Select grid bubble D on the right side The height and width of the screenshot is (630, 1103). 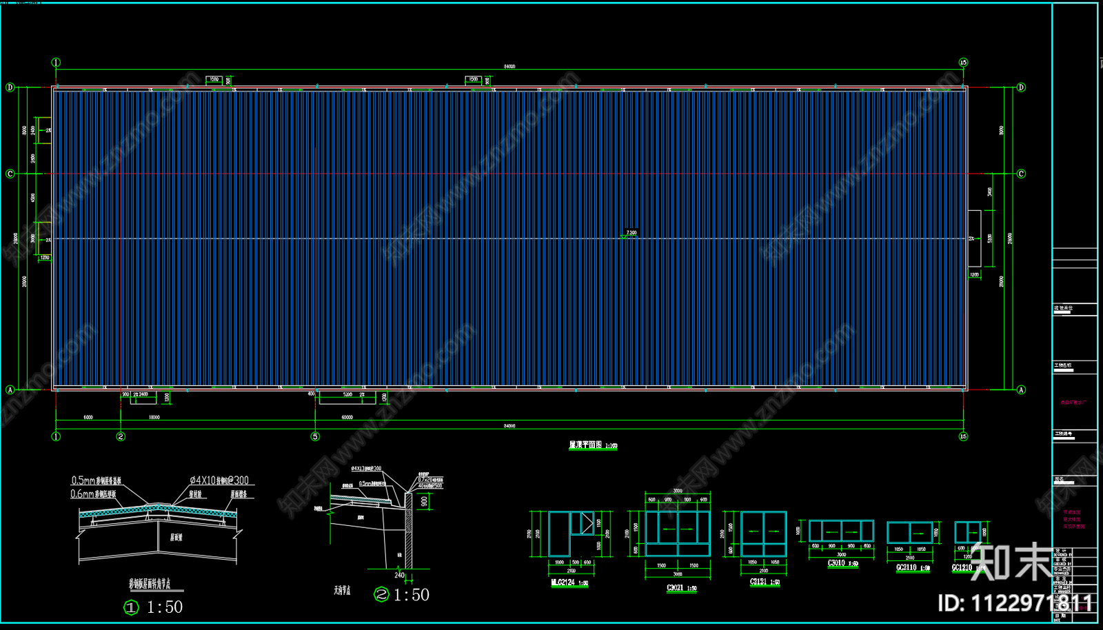pyautogui.click(x=1021, y=88)
